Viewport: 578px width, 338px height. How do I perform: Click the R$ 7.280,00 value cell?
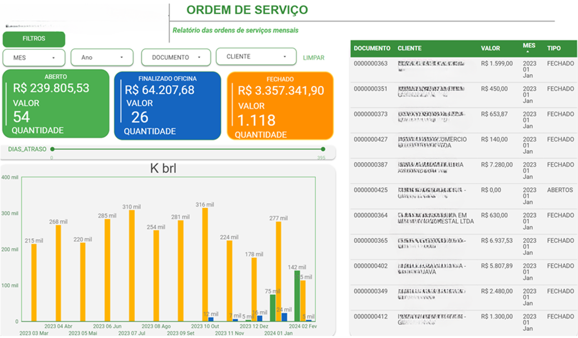(x=497, y=165)
